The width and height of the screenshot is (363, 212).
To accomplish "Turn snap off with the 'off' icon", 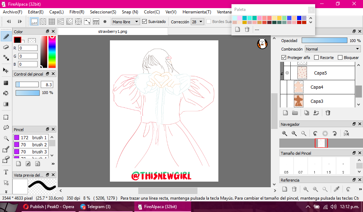I will [34, 22].
